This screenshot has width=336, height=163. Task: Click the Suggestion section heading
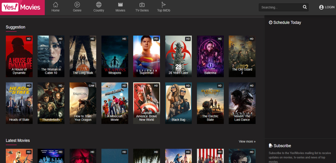[15, 27]
